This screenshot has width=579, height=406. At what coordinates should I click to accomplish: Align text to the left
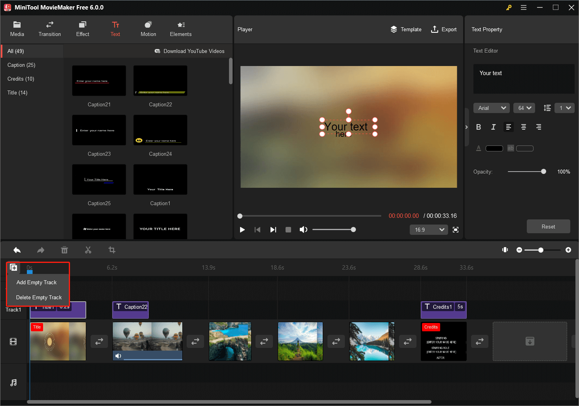click(509, 127)
